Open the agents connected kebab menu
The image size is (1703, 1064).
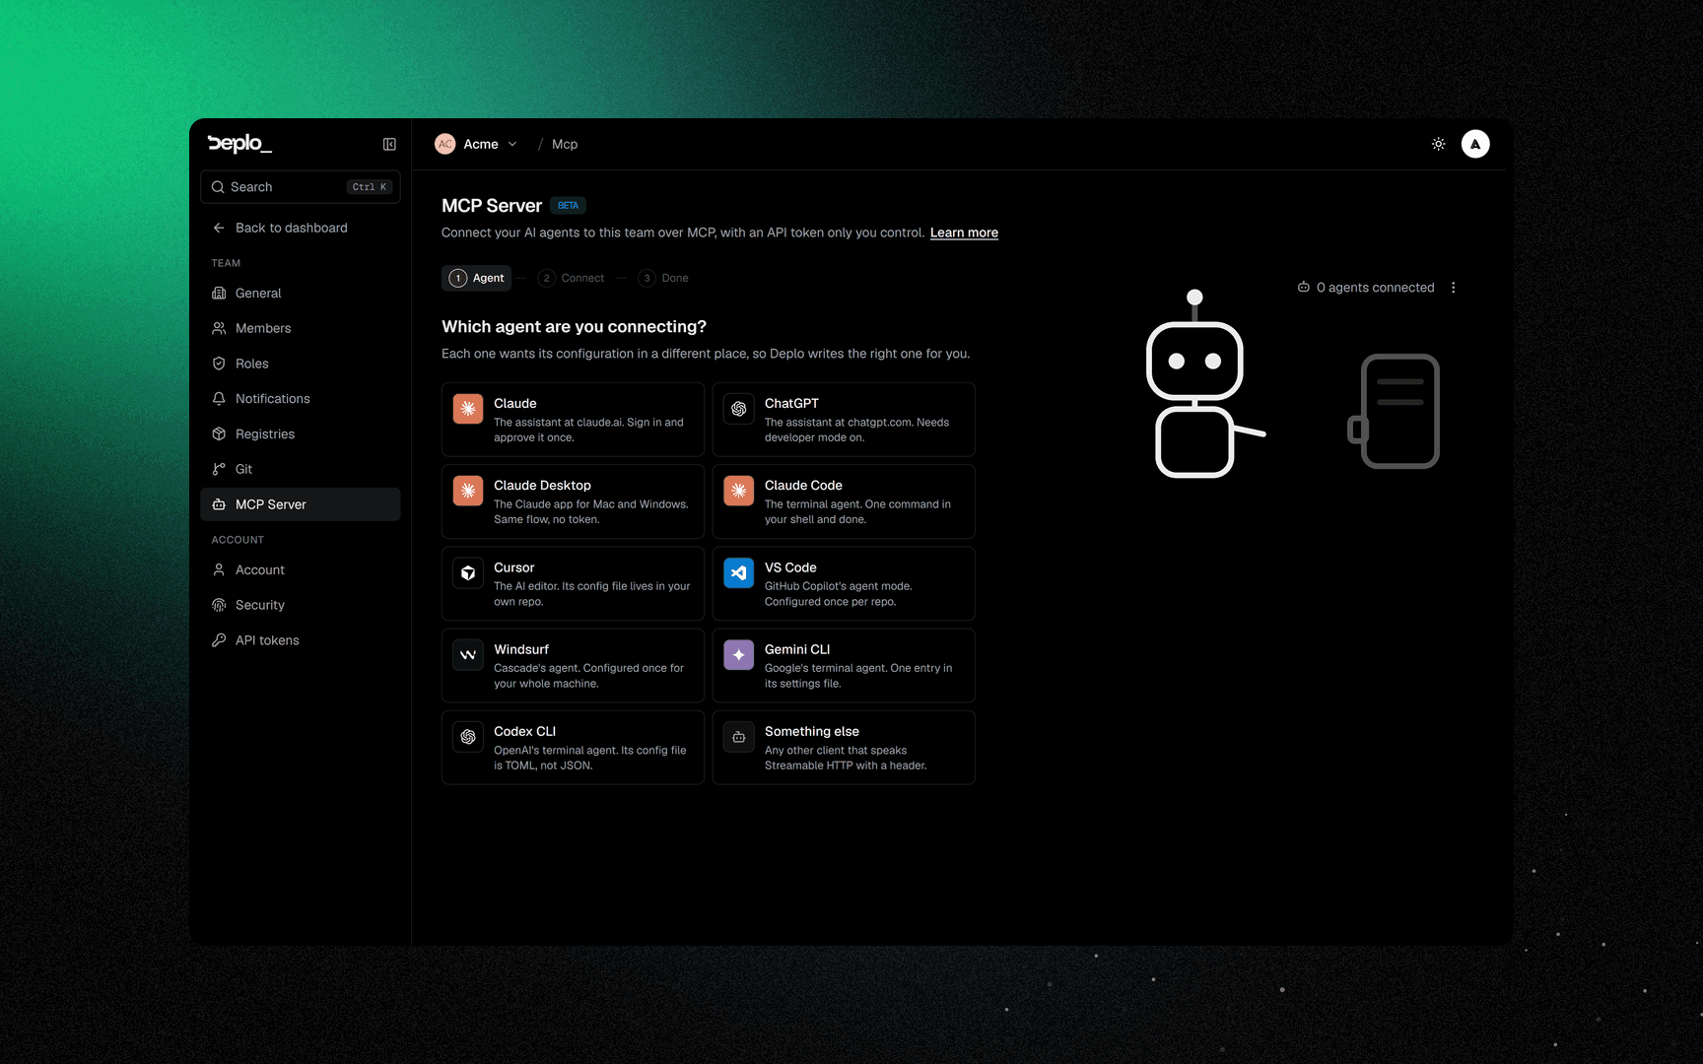(1453, 288)
